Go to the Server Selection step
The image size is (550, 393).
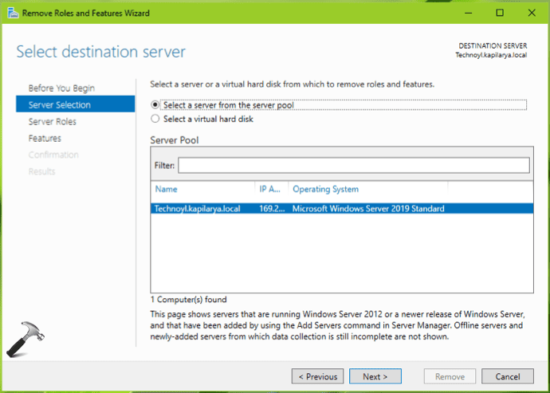(76, 104)
